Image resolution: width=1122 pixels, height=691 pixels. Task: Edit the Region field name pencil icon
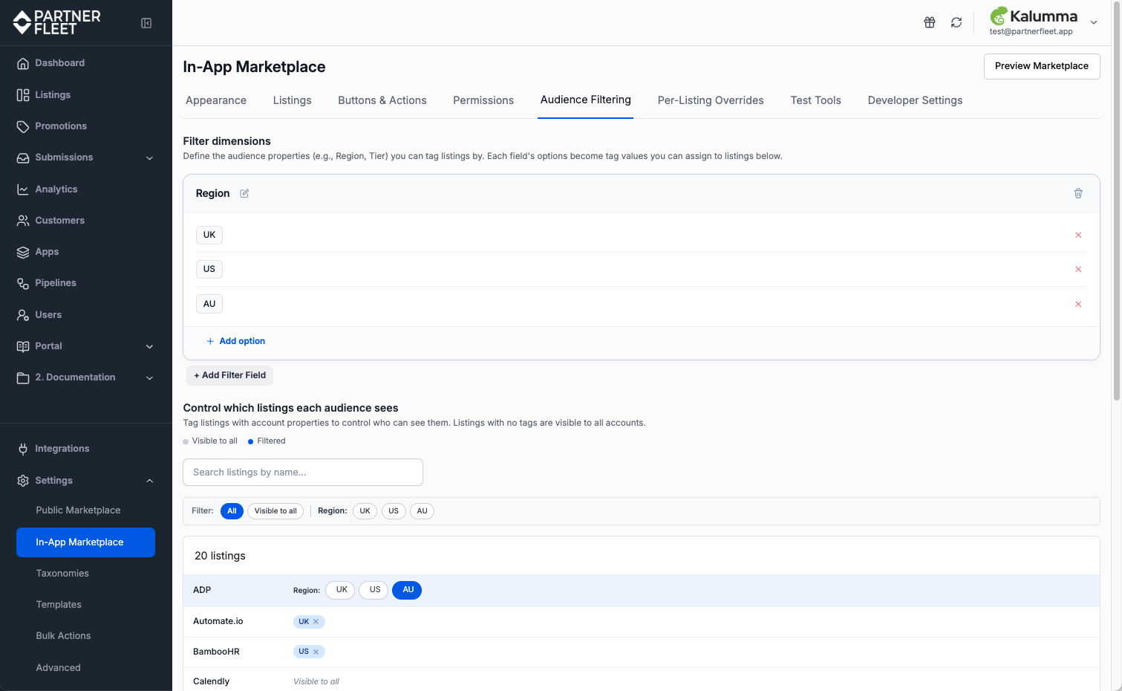(244, 193)
